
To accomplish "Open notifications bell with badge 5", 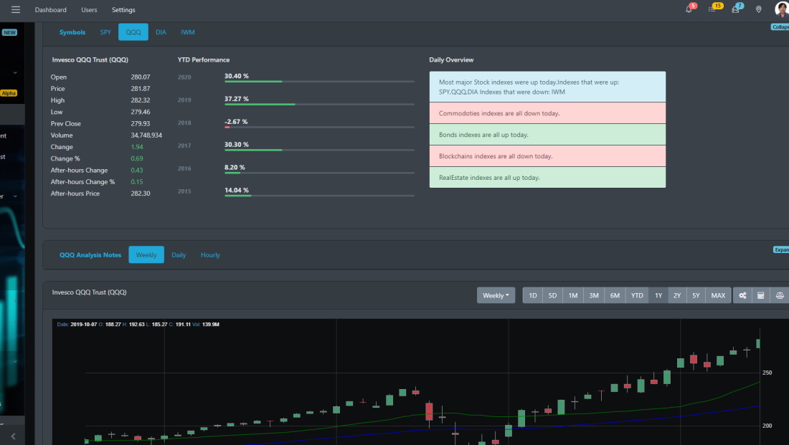I will [x=689, y=9].
